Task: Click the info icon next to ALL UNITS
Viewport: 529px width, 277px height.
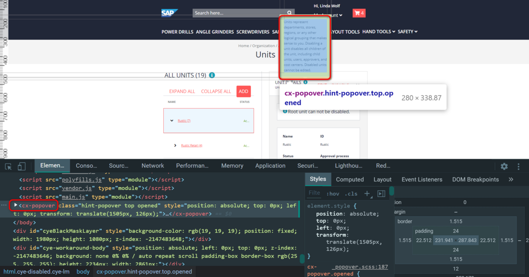Action: (x=212, y=75)
